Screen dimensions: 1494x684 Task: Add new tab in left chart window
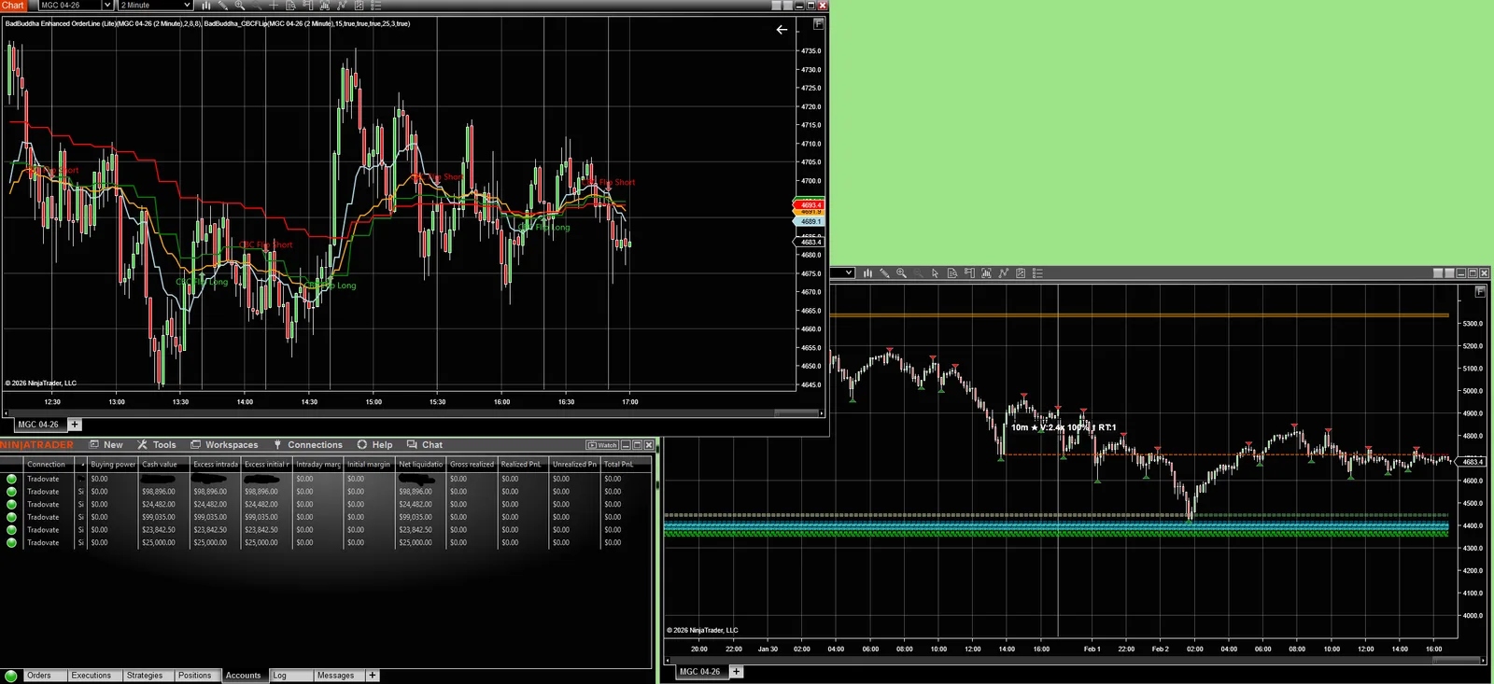(75, 425)
